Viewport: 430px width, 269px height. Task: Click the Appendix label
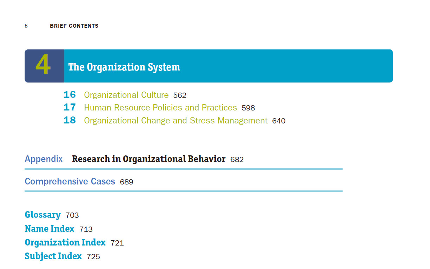(44, 159)
